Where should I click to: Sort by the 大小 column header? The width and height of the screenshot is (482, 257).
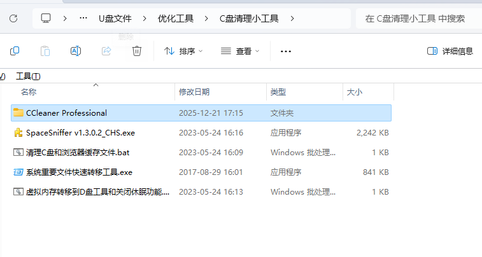click(x=355, y=92)
